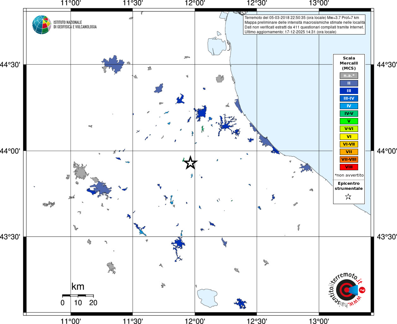Select the VI-VII intensity legend swatch
This screenshot has height=324, width=397.
[x=349, y=144]
